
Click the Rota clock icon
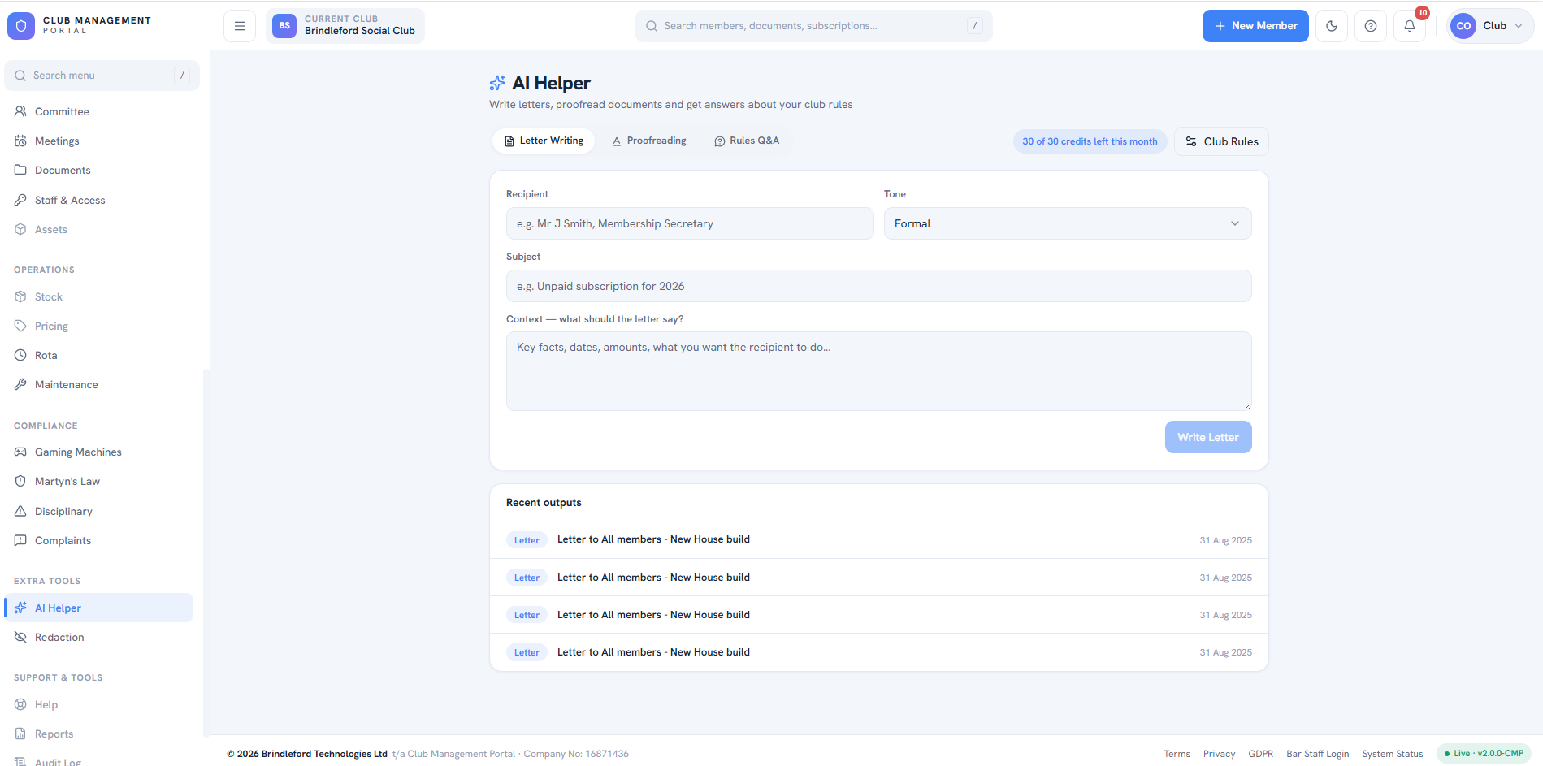[x=20, y=355]
